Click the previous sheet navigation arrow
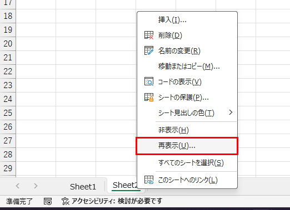This screenshot has width=290, height=210. click(18, 186)
